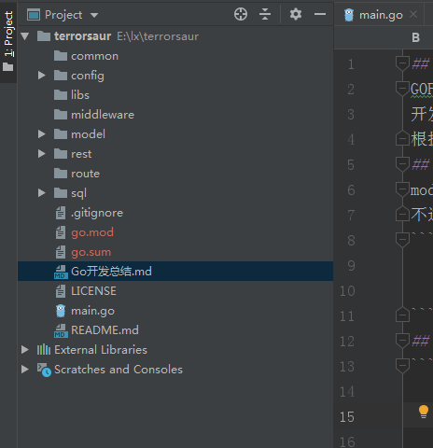
Task: Collapse the terrorsaur root folder
Action: (x=25, y=36)
